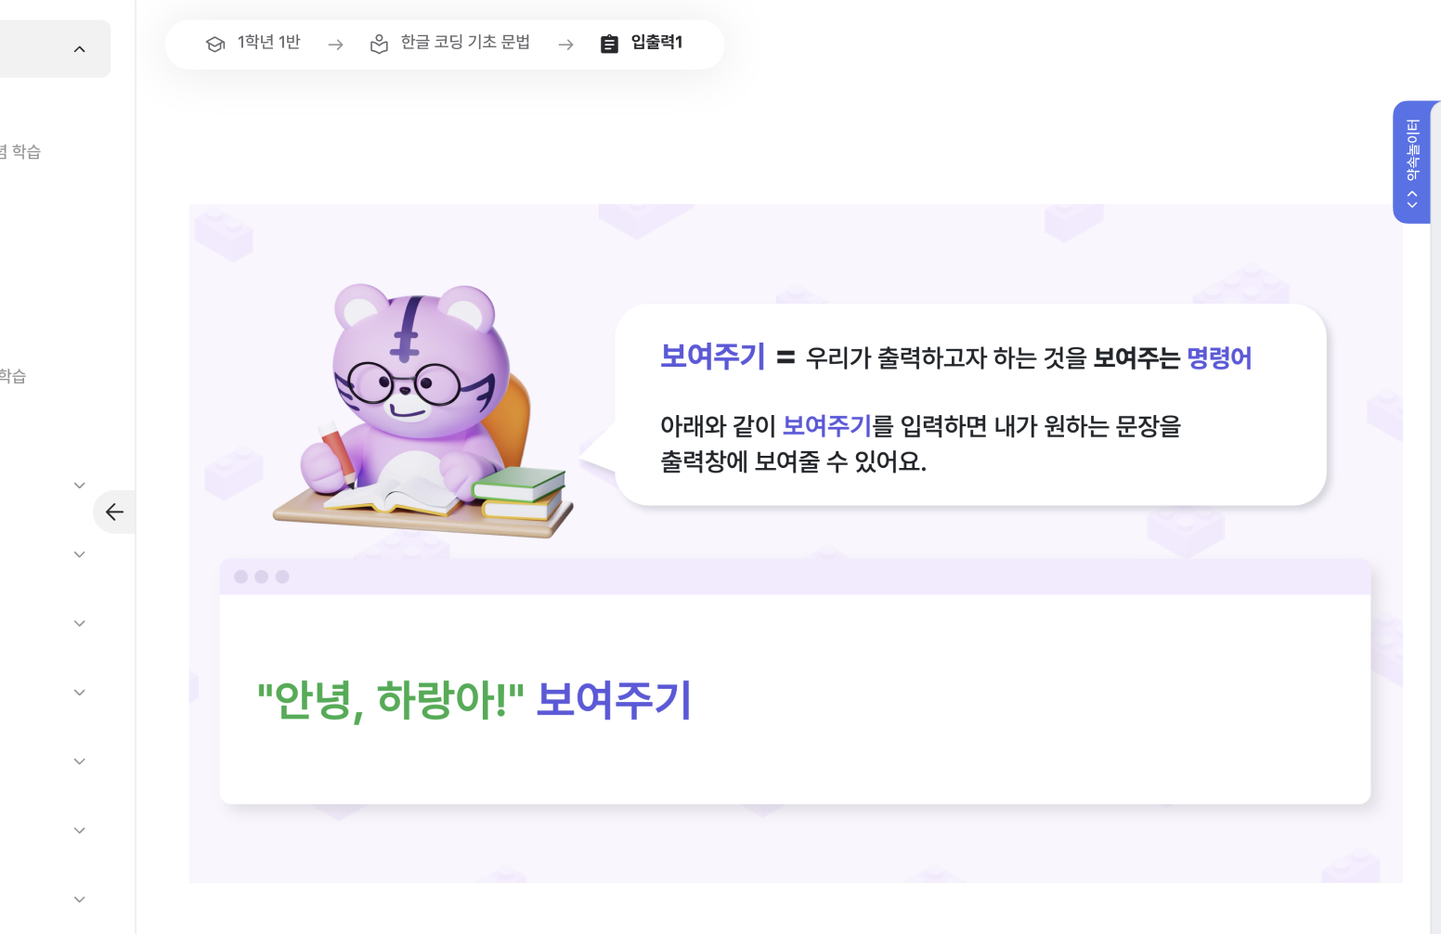Click the 보여주기 code keyword in the output window
Viewport: 1441px width, 934px height.
tap(614, 700)
